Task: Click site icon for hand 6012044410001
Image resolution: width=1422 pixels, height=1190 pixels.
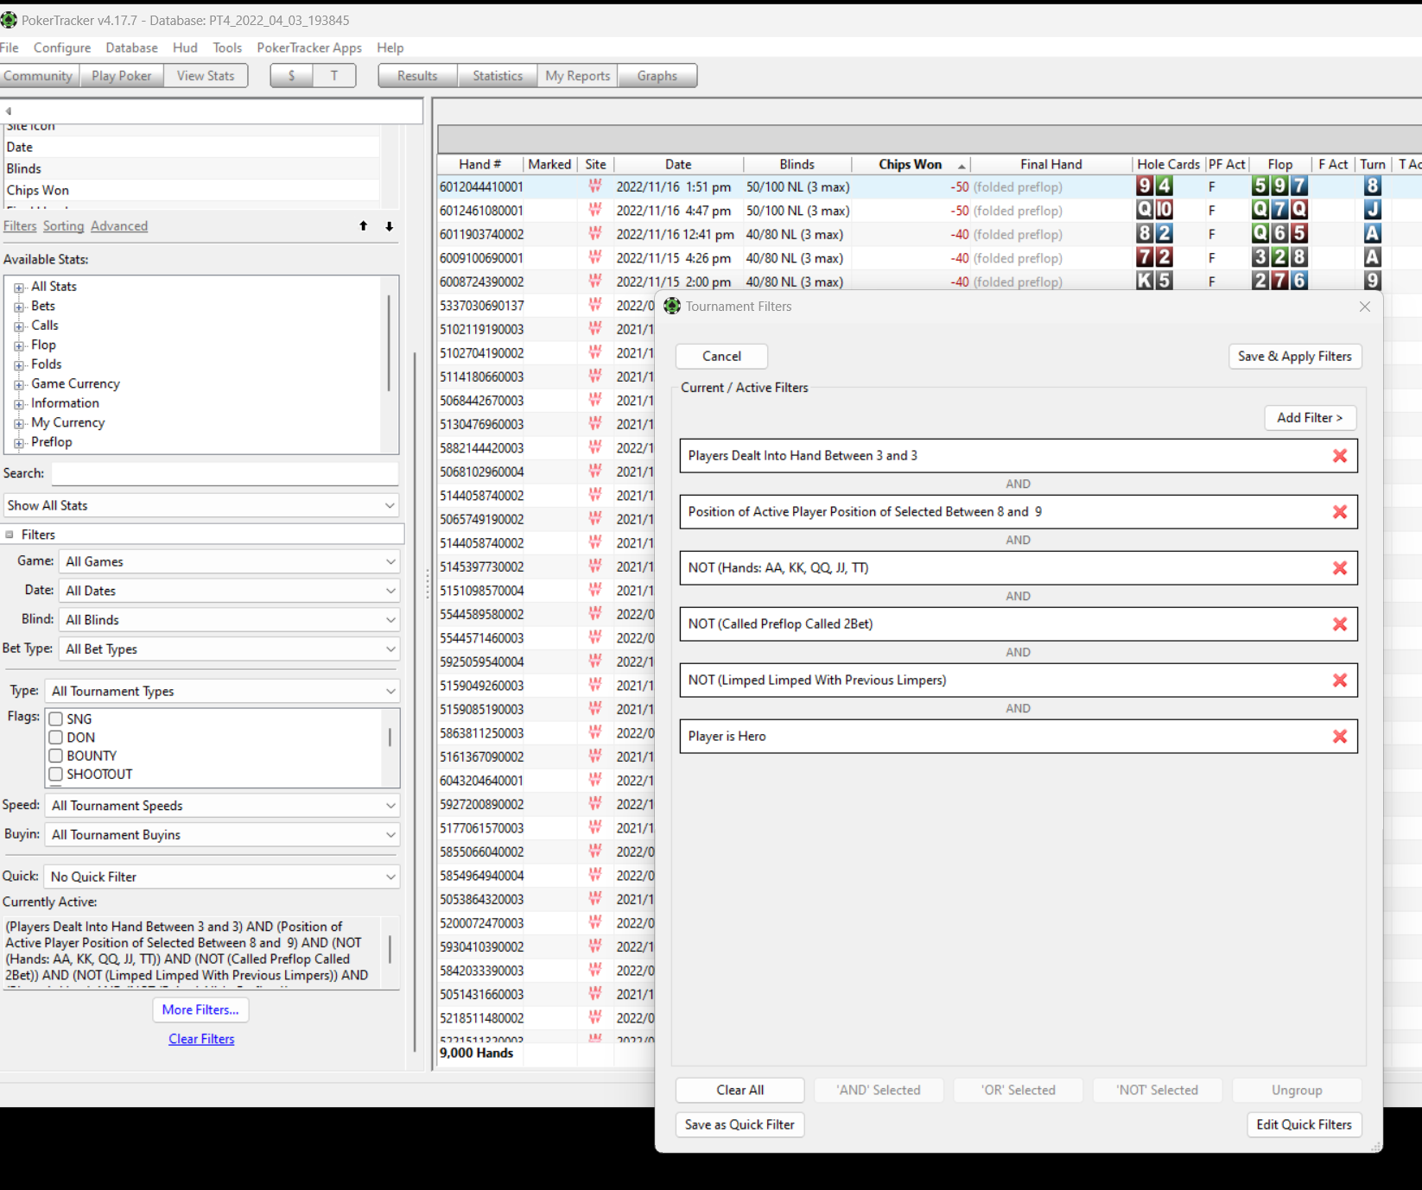Action: click(x=595, y=187)
